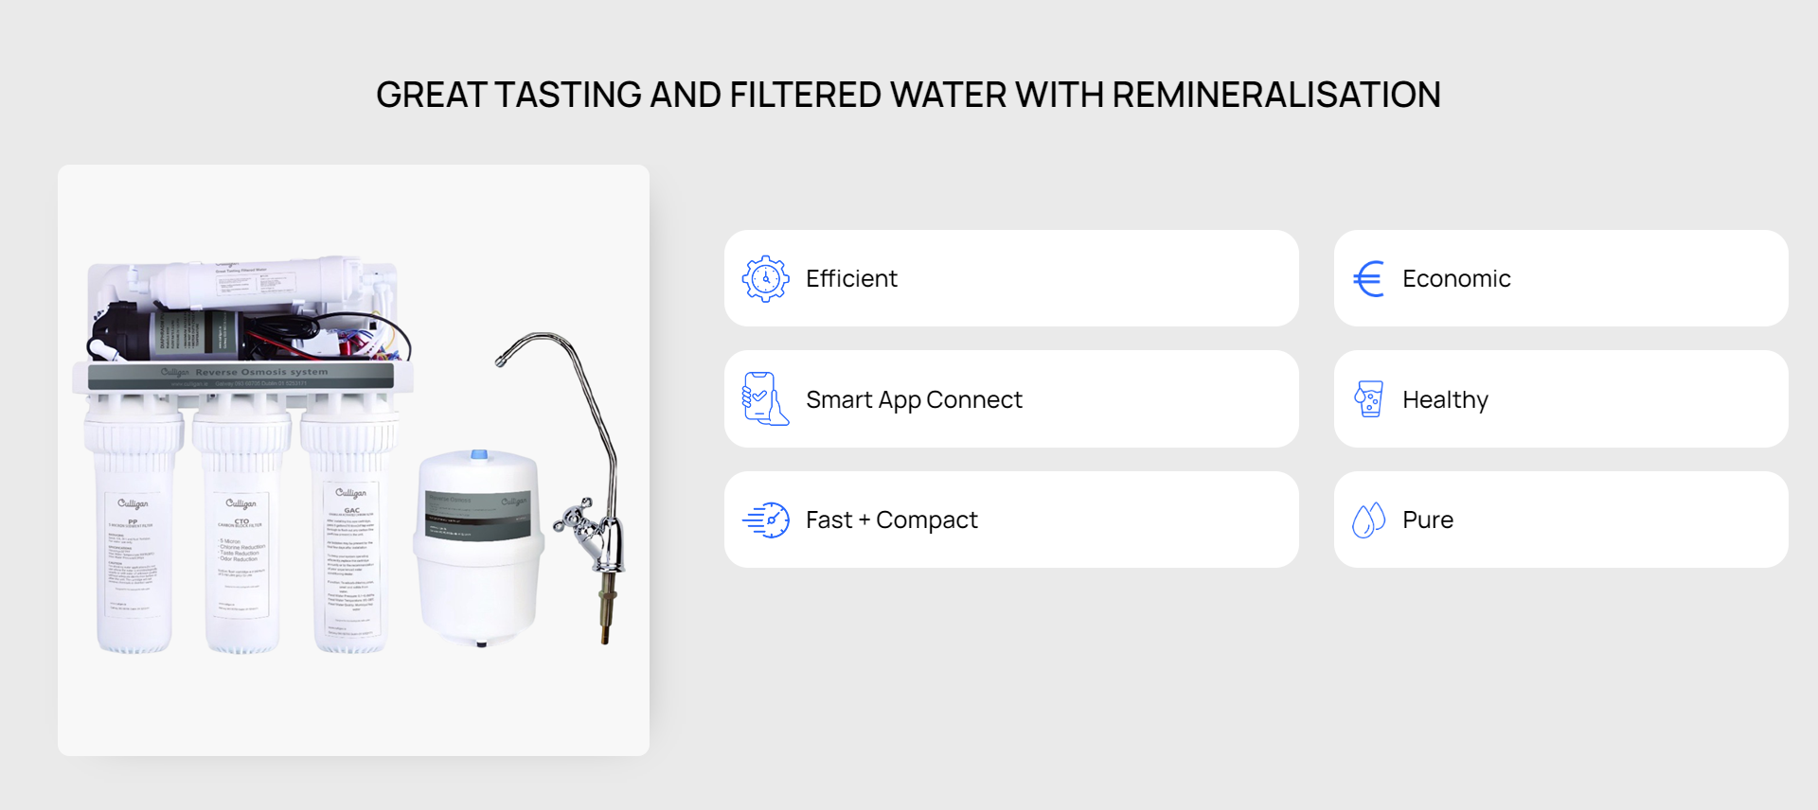Select the Efficient feature card
The width and height of the screenshot is (1818, 810).
1011,278
